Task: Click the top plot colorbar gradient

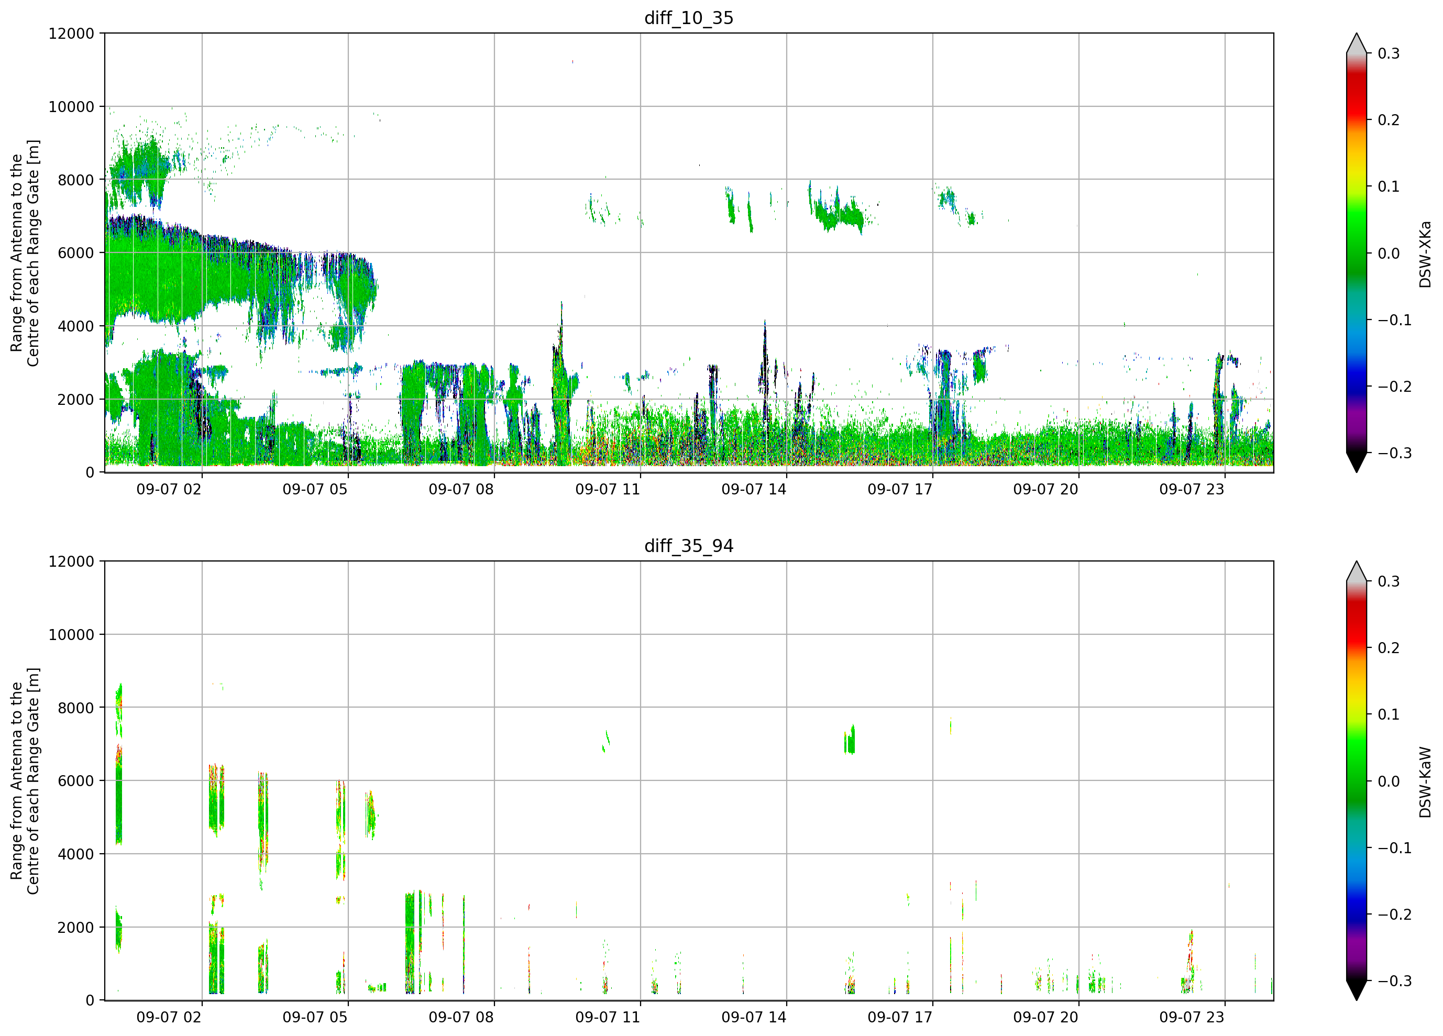Action: [1357, 252]
